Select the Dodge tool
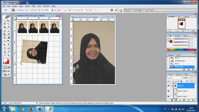 (x=8, y=41)
